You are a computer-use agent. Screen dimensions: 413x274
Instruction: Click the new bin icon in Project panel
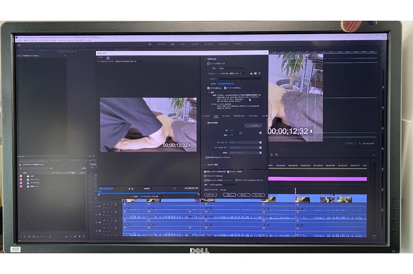pyautogui.click(x=75, y=237)
